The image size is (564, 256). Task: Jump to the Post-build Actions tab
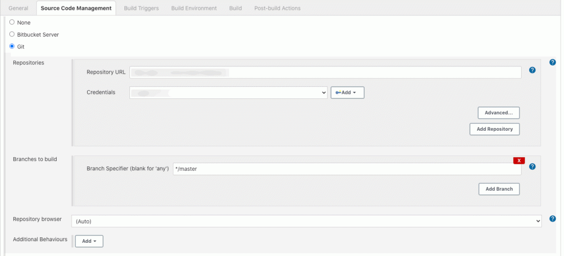pyautogui.click(x=277, y=8)
